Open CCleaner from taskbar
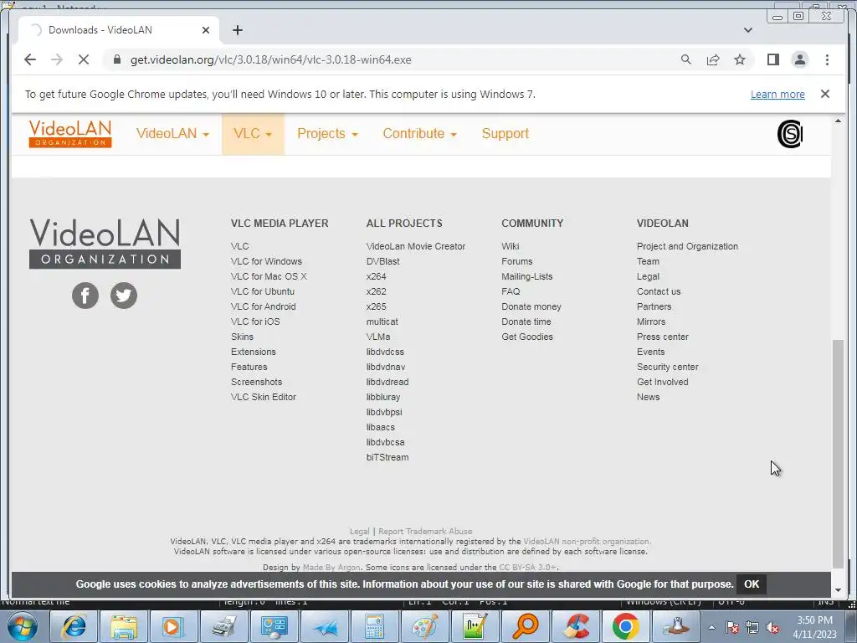The width and height of the screenshot is (857, 643). (577, 626)
